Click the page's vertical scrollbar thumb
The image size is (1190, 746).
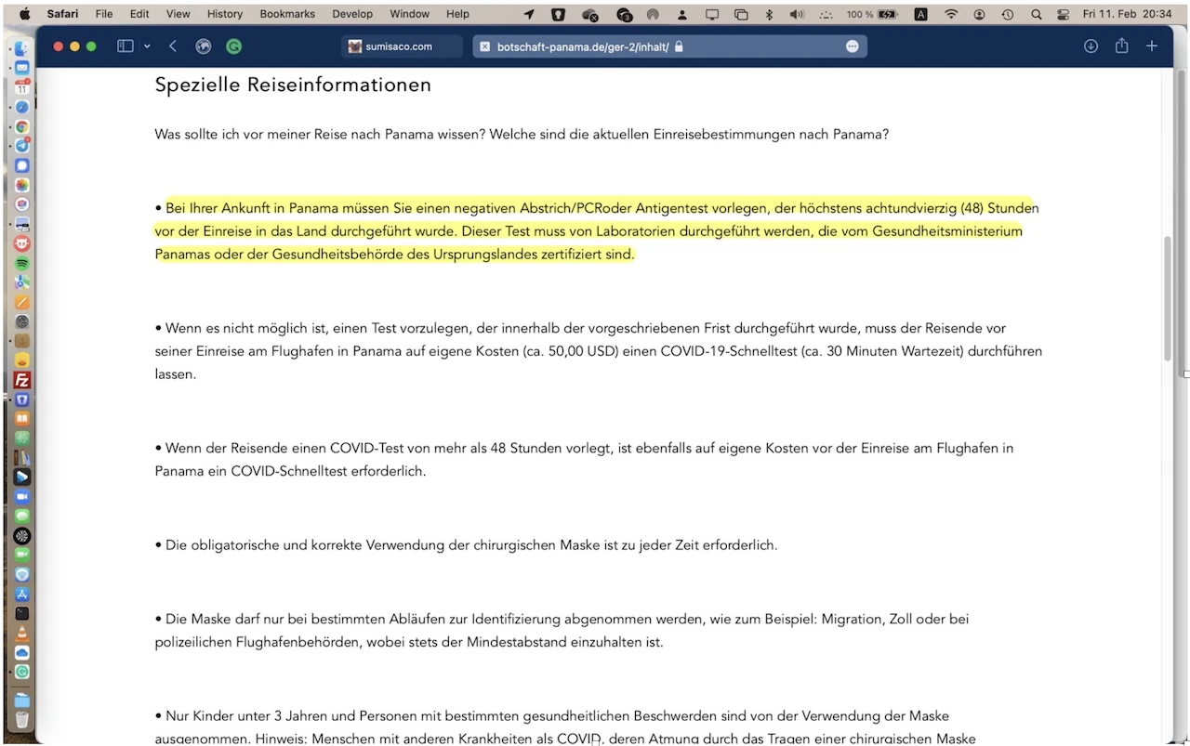click(x=1168, y=297)
